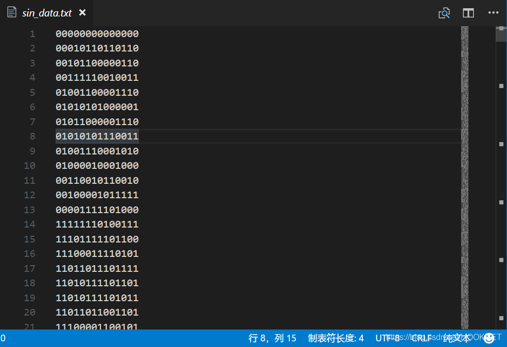Place cursor on line 15 value 11101111101100
507x347 pixels.
tap(97, 239)
